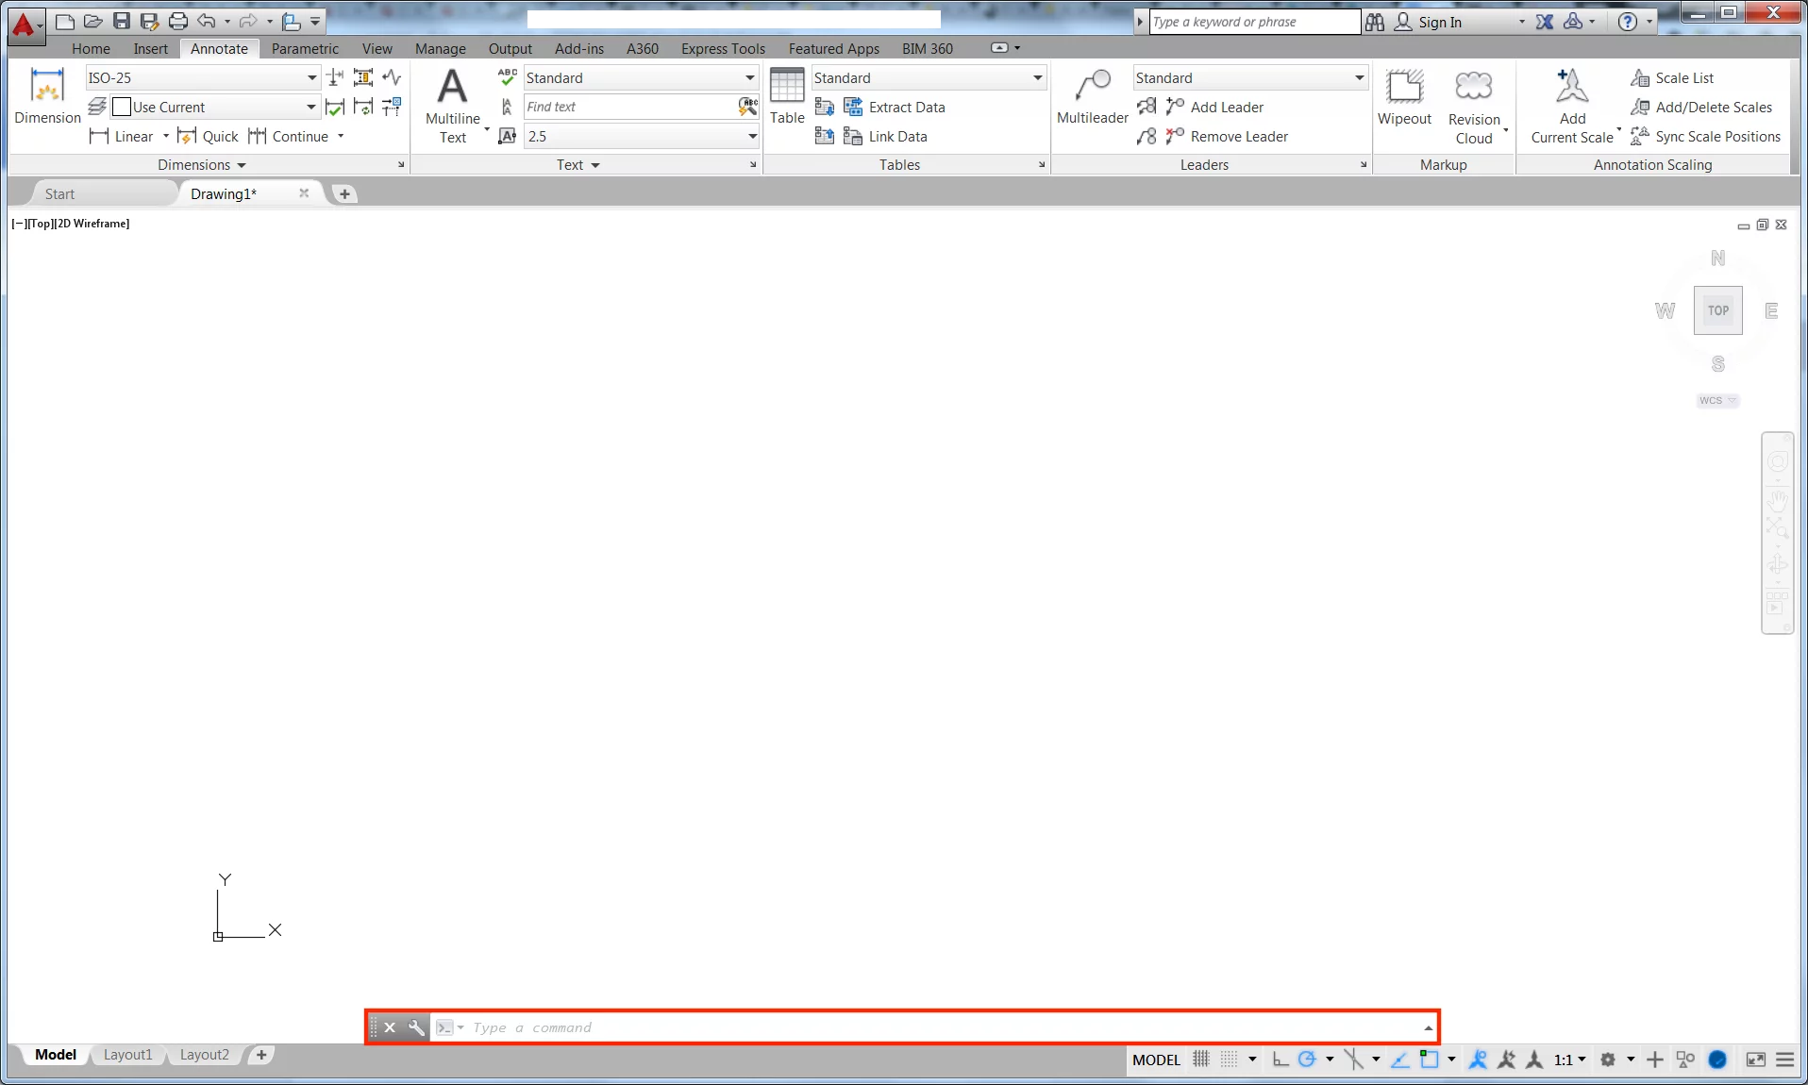
Task: Toggle ortho mode in the status bar
Action: pyautogui.click(x=1280, y=1059)
